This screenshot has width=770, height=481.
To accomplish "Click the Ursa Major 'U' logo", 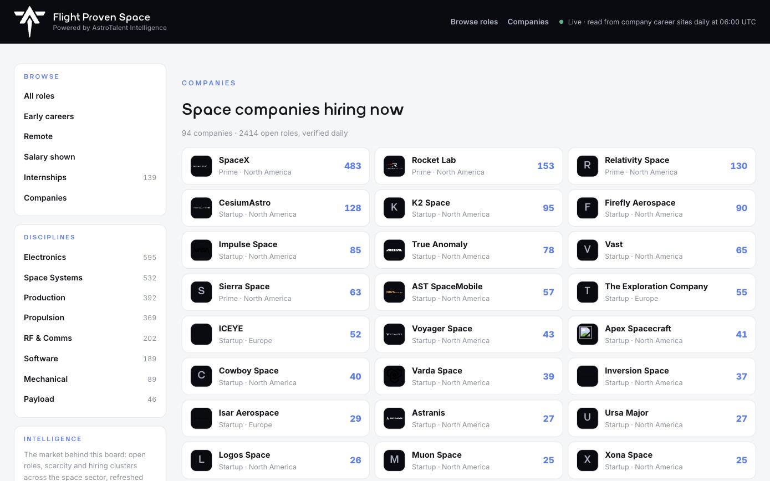I will (587, 418).
